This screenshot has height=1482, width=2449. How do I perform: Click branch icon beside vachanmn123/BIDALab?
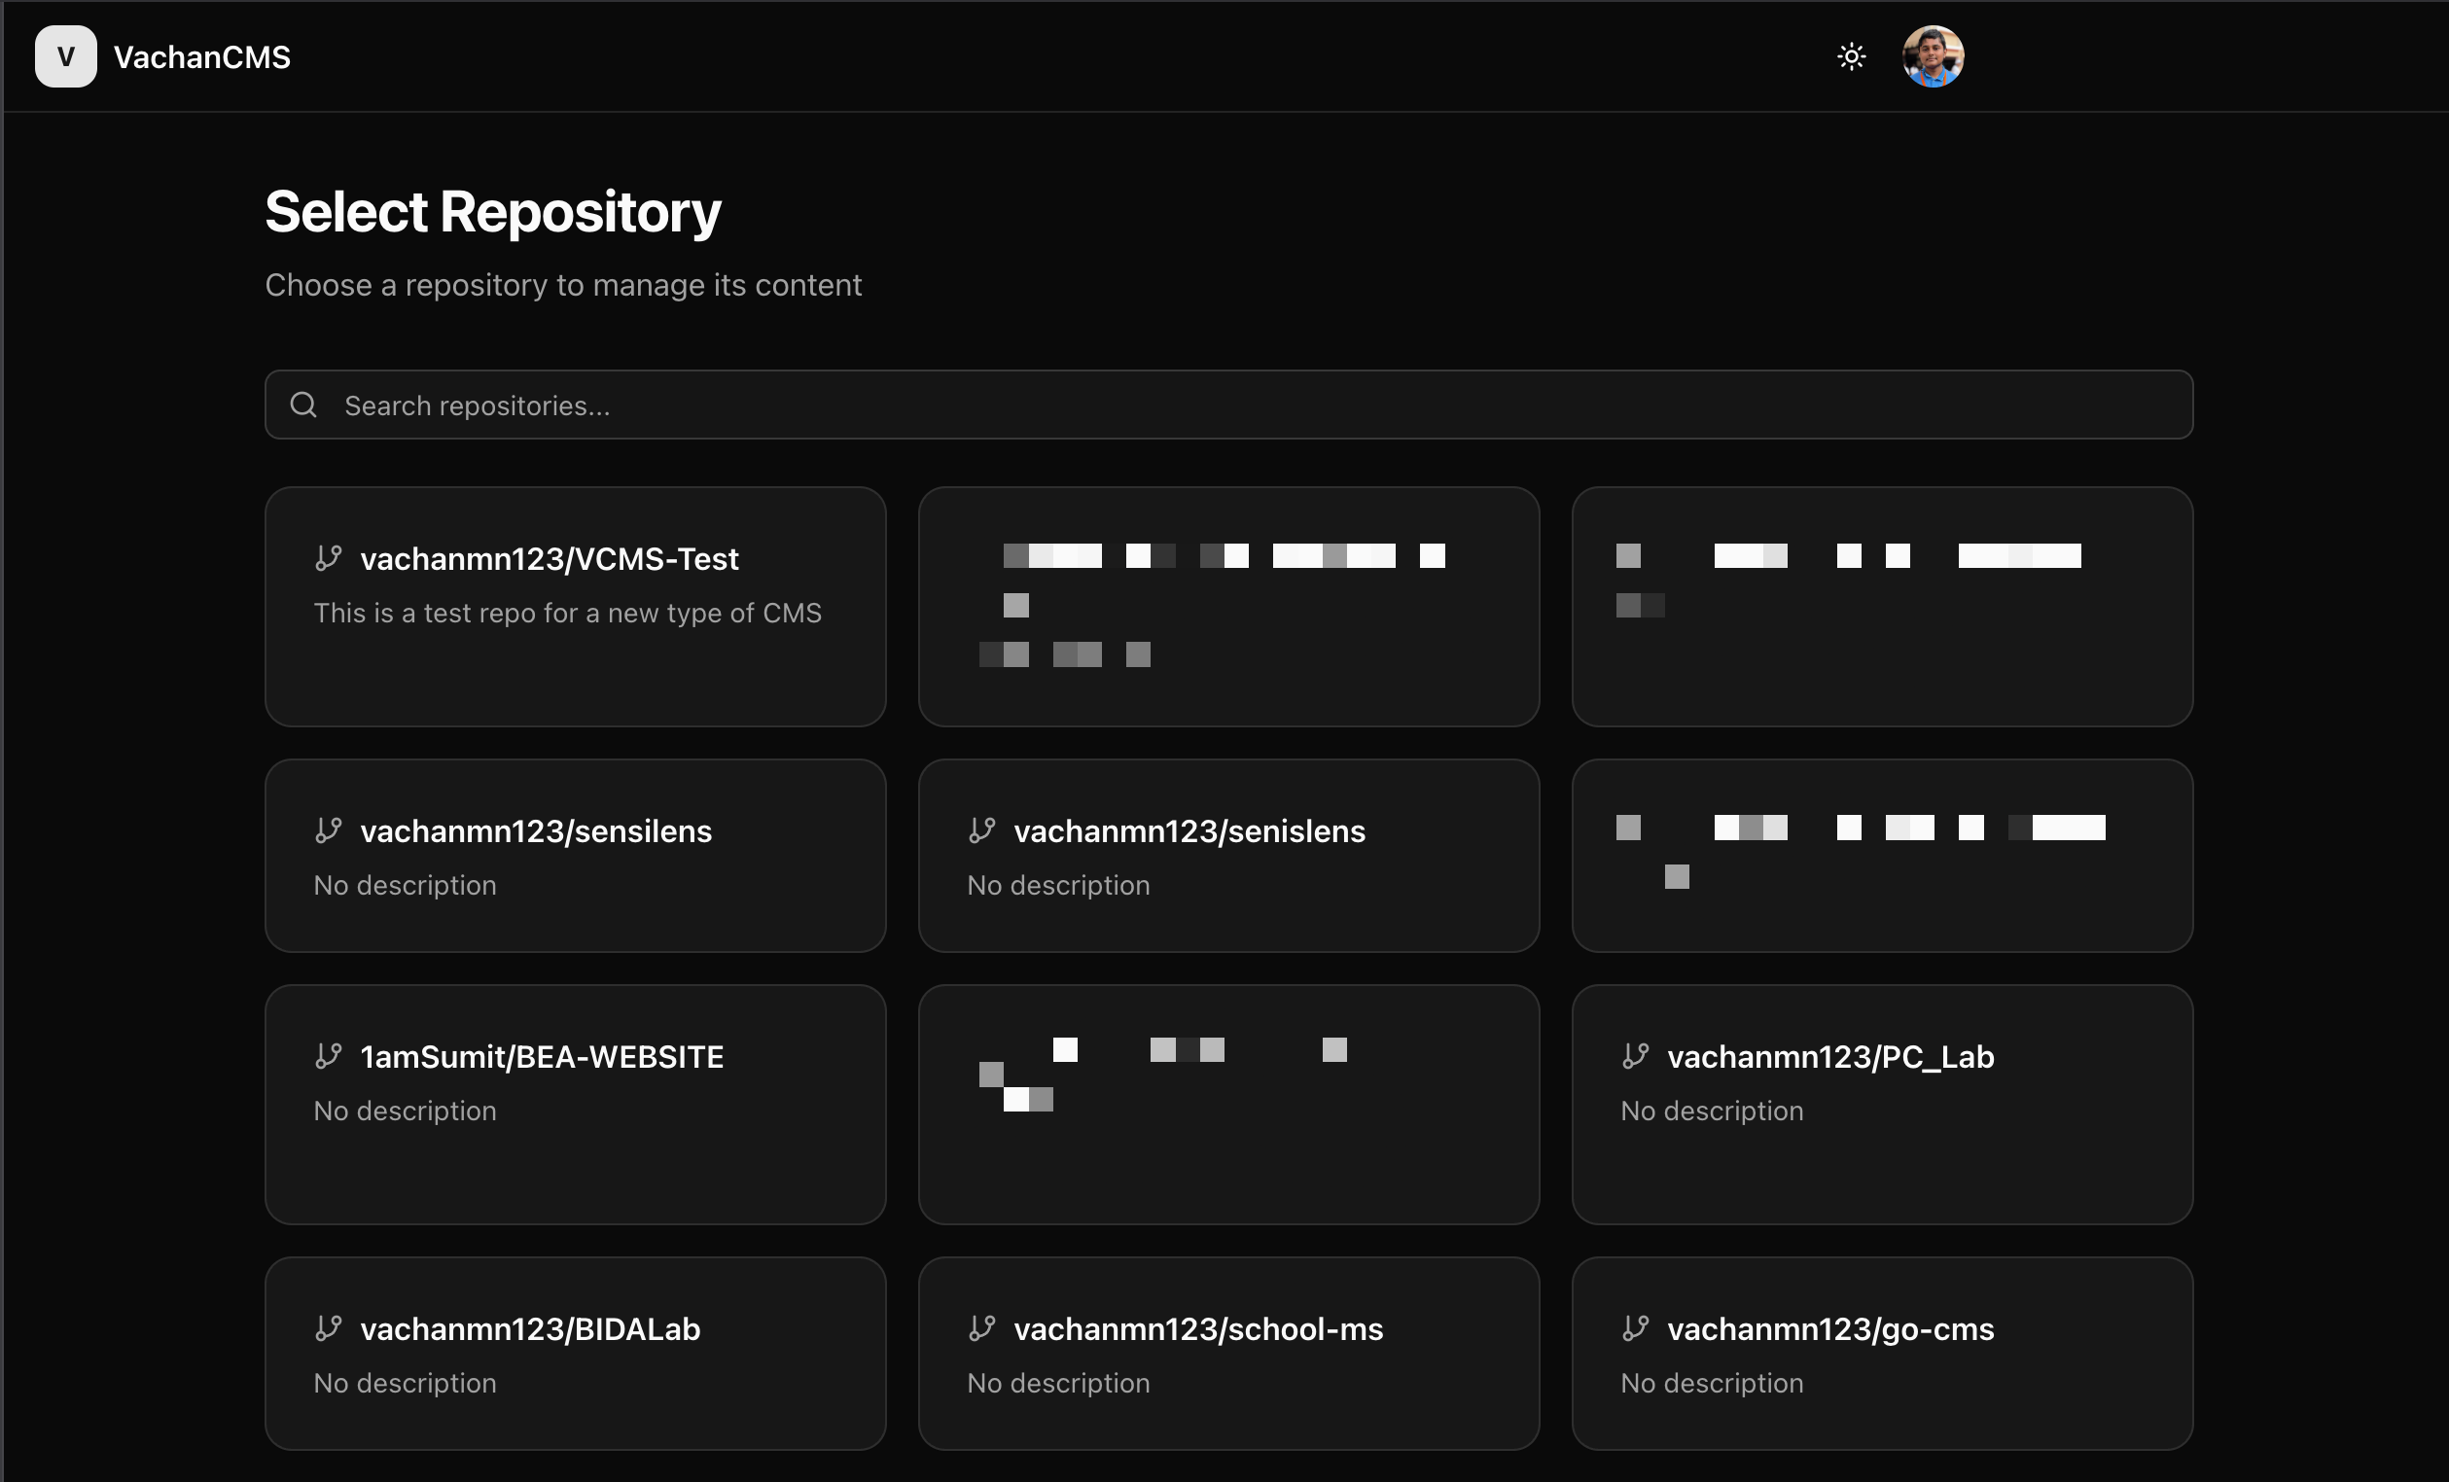328,1329
